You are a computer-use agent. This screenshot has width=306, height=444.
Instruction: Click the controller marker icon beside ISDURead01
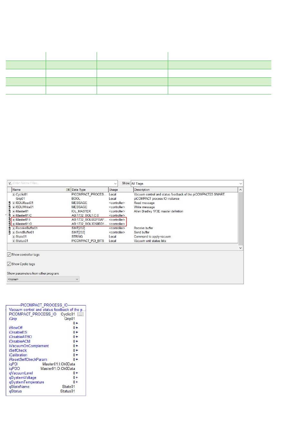tap(10, 203)
